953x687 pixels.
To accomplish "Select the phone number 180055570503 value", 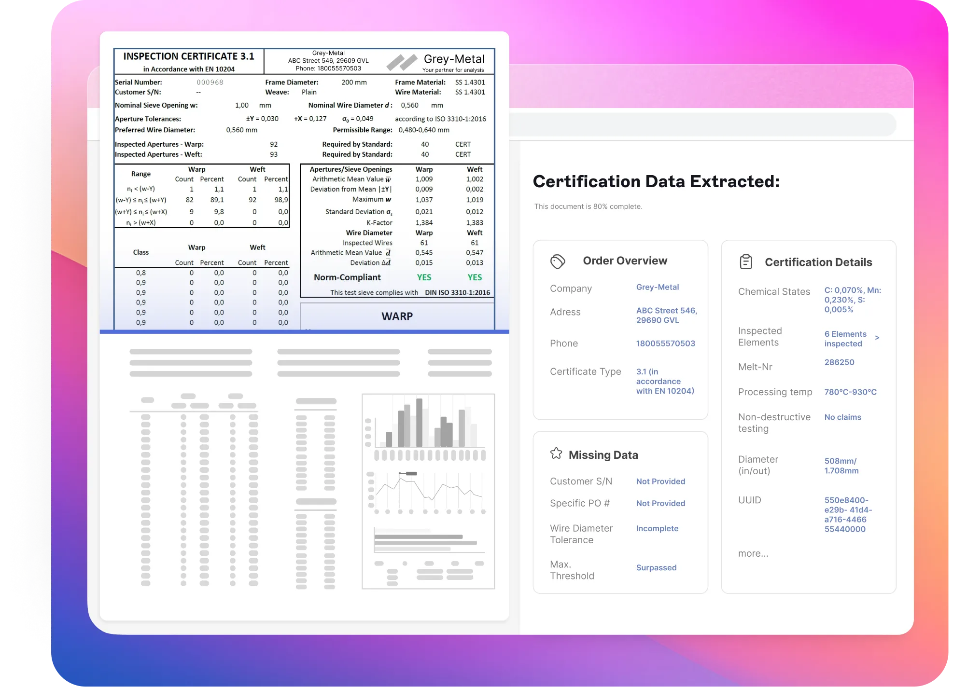I will 665,343.
